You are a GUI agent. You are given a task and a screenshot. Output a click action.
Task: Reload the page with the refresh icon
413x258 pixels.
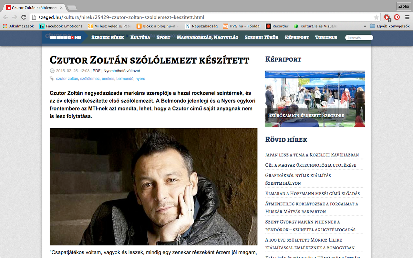click(x=23, y=17)
